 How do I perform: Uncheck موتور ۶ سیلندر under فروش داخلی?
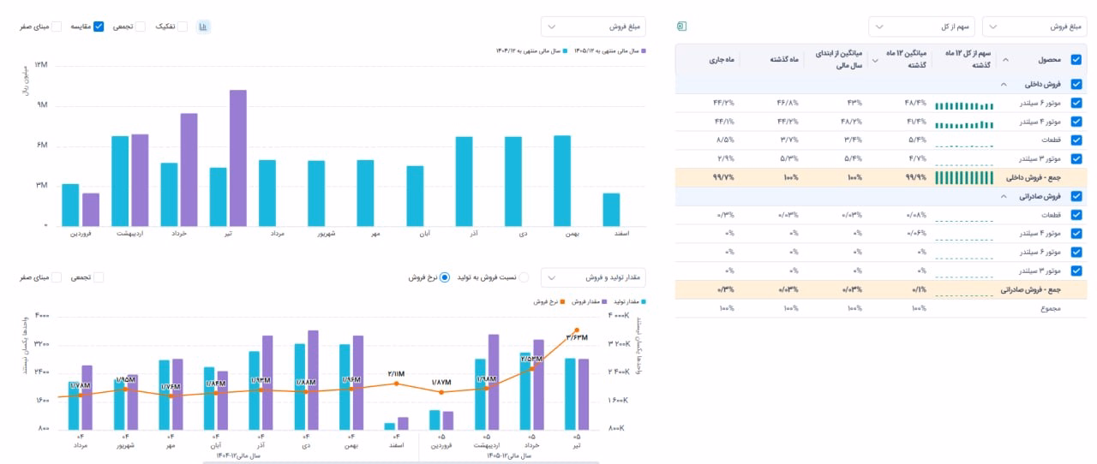click(x=1076, y=103)
